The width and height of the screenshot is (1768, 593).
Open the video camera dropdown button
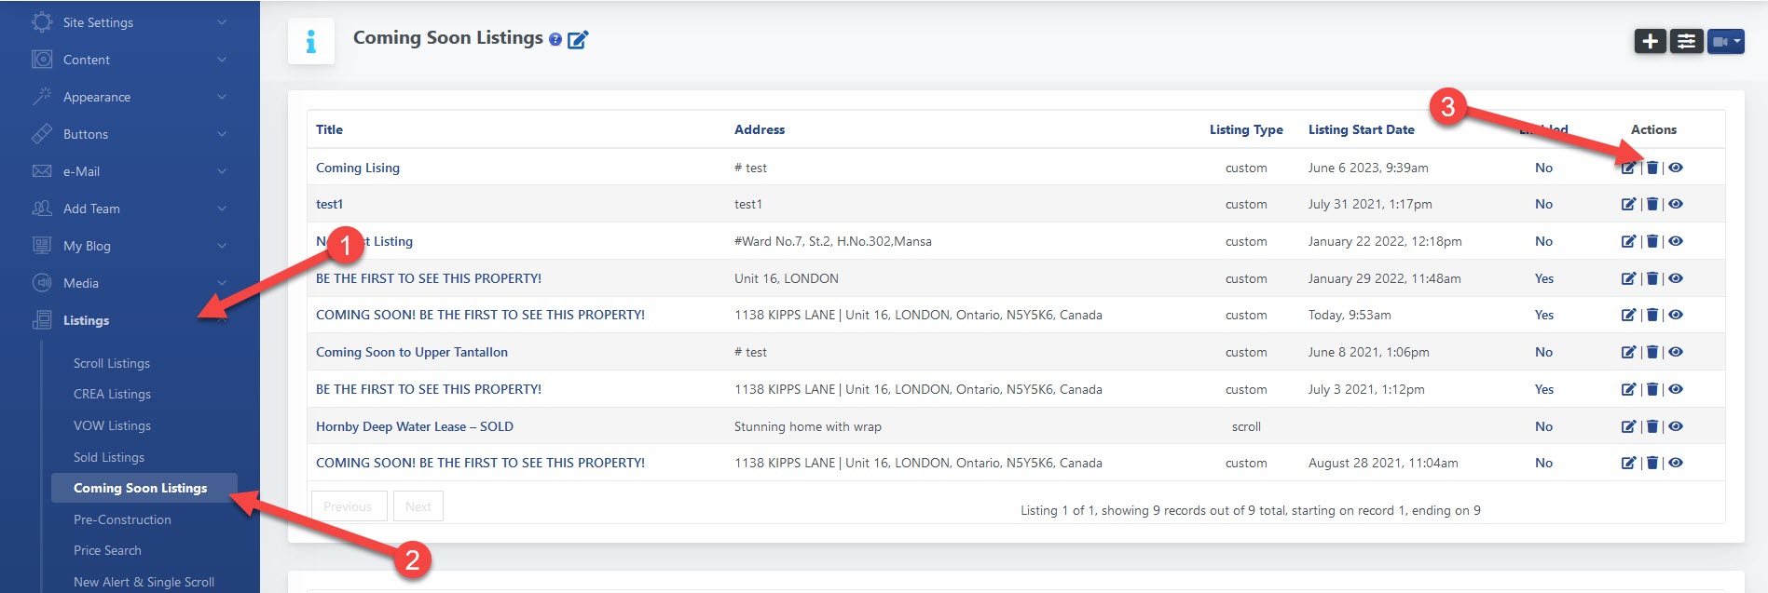(x=1725, y=42)
